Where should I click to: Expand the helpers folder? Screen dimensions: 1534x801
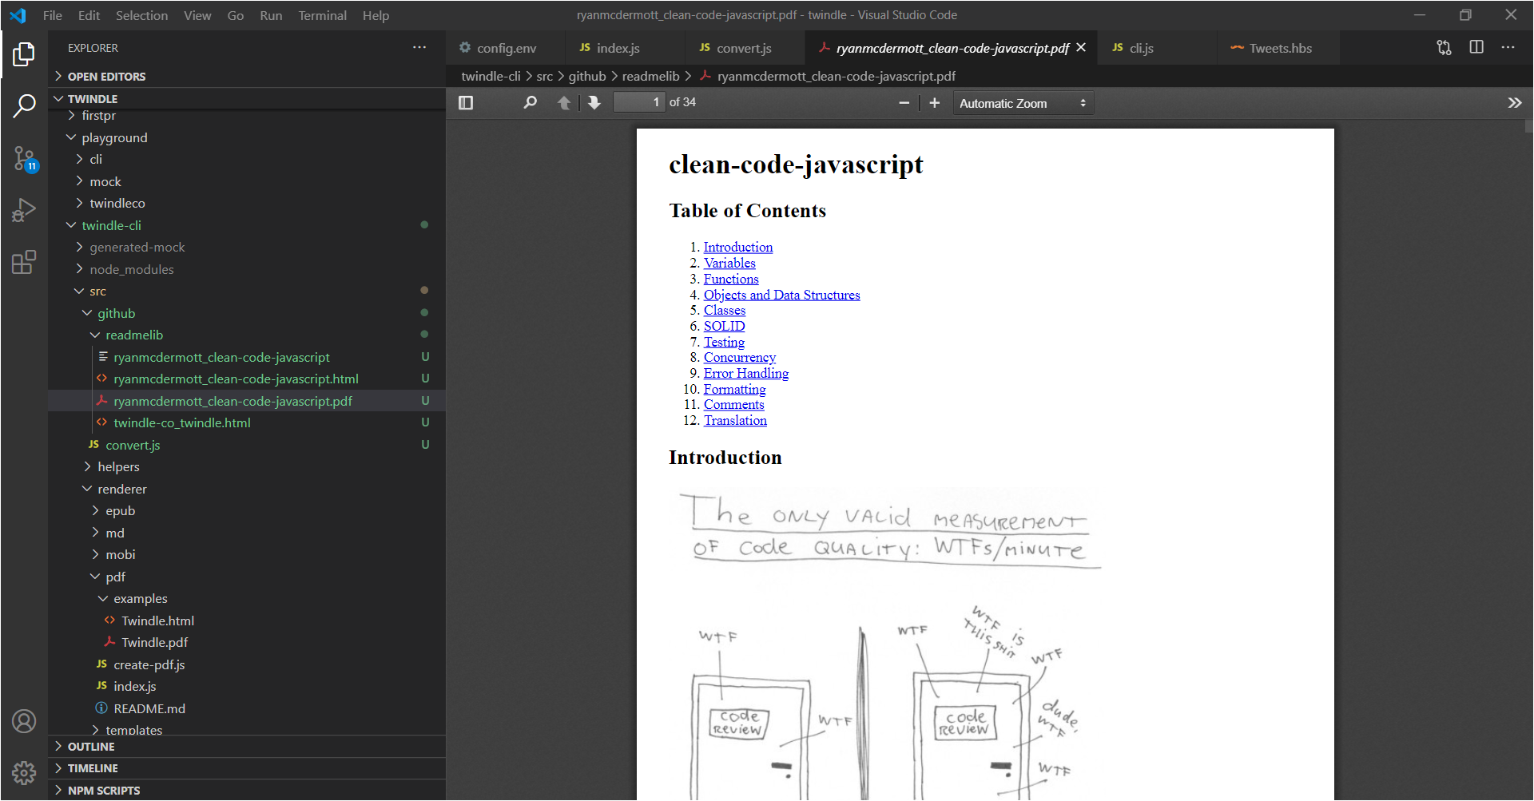coord(118,467)
